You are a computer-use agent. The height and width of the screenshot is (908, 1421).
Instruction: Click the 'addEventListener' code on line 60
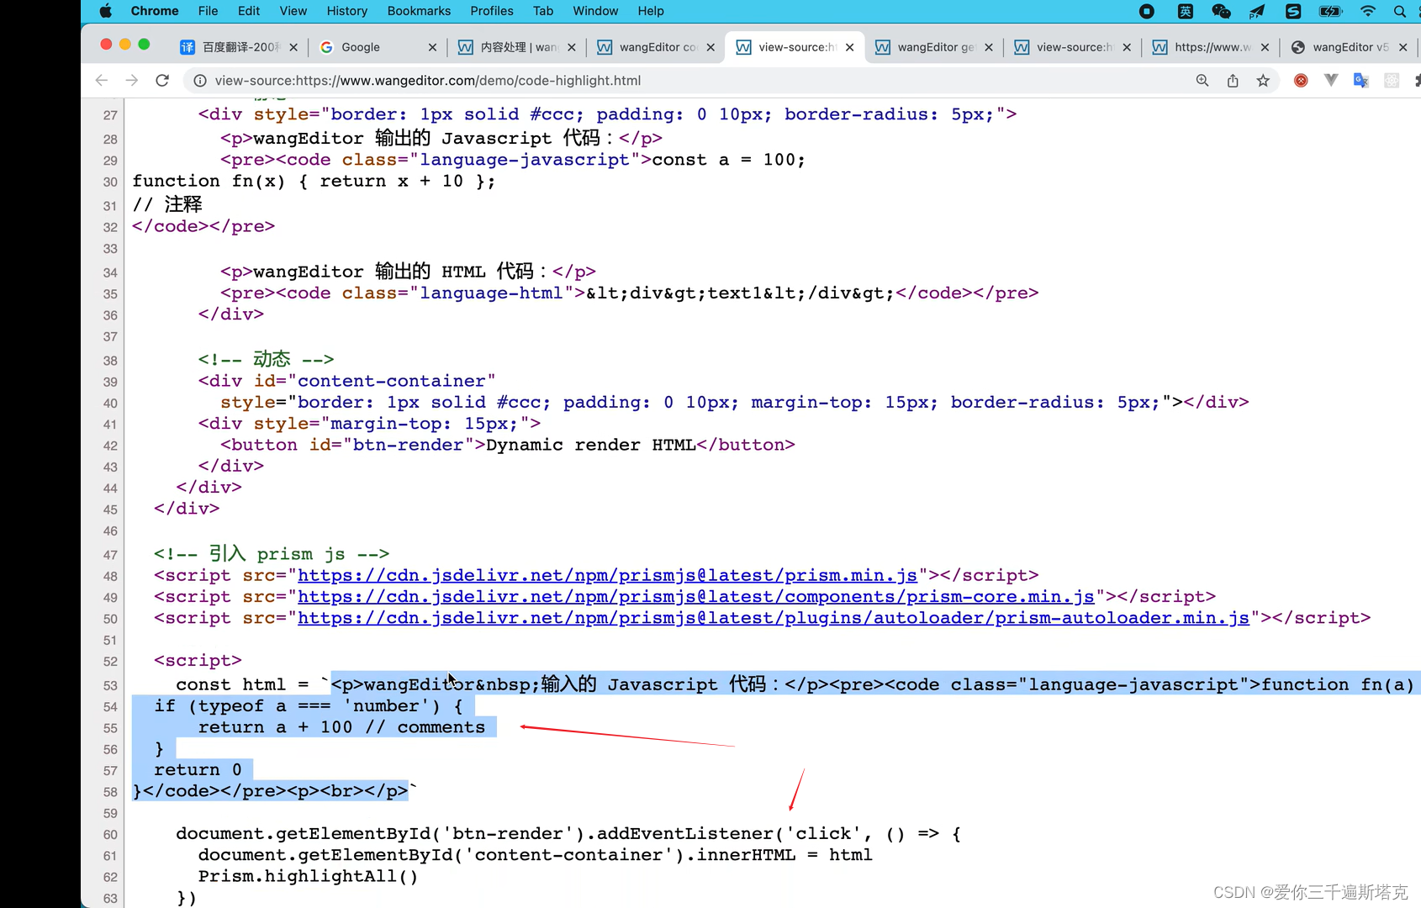tap(685, 834)
